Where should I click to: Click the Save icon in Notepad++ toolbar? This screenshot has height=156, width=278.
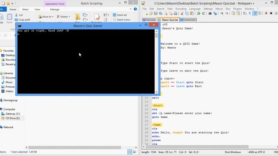tap(156, 13)
